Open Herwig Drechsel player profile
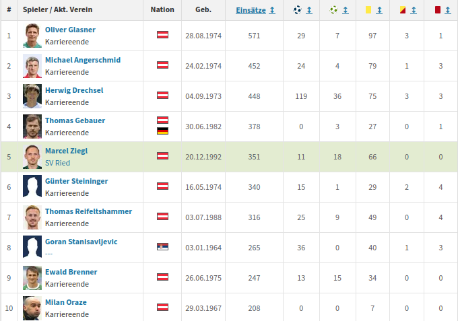 coord(74,90)
